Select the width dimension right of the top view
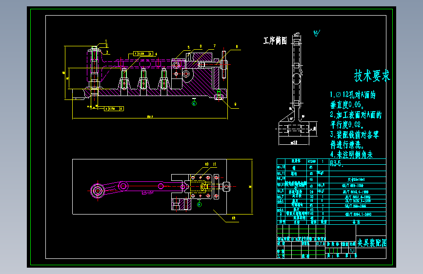This screenshot has height=274, width=423. click(x=251, y=187)
